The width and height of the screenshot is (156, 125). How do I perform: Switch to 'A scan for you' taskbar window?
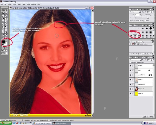coord(42,123)
